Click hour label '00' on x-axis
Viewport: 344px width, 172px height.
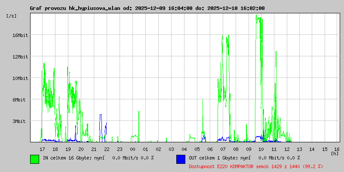[x=132, y=149]
